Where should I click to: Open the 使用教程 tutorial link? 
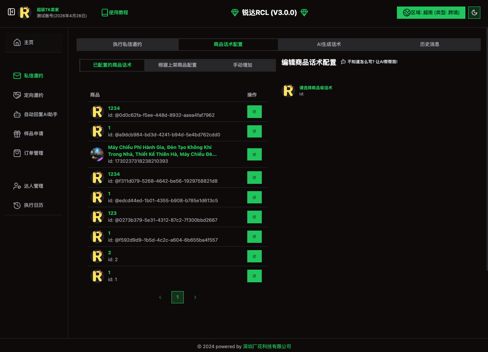click(x=115, y=13)
